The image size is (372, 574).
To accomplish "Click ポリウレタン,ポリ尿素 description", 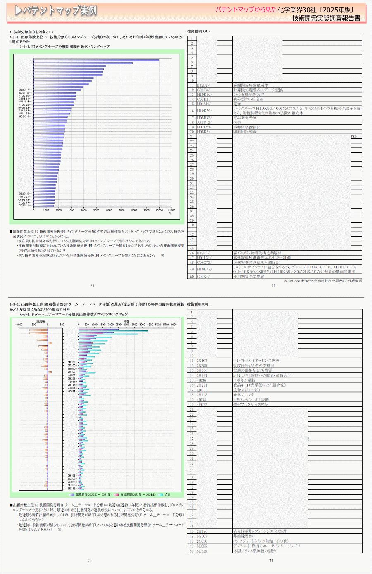I will pos(251,400).
